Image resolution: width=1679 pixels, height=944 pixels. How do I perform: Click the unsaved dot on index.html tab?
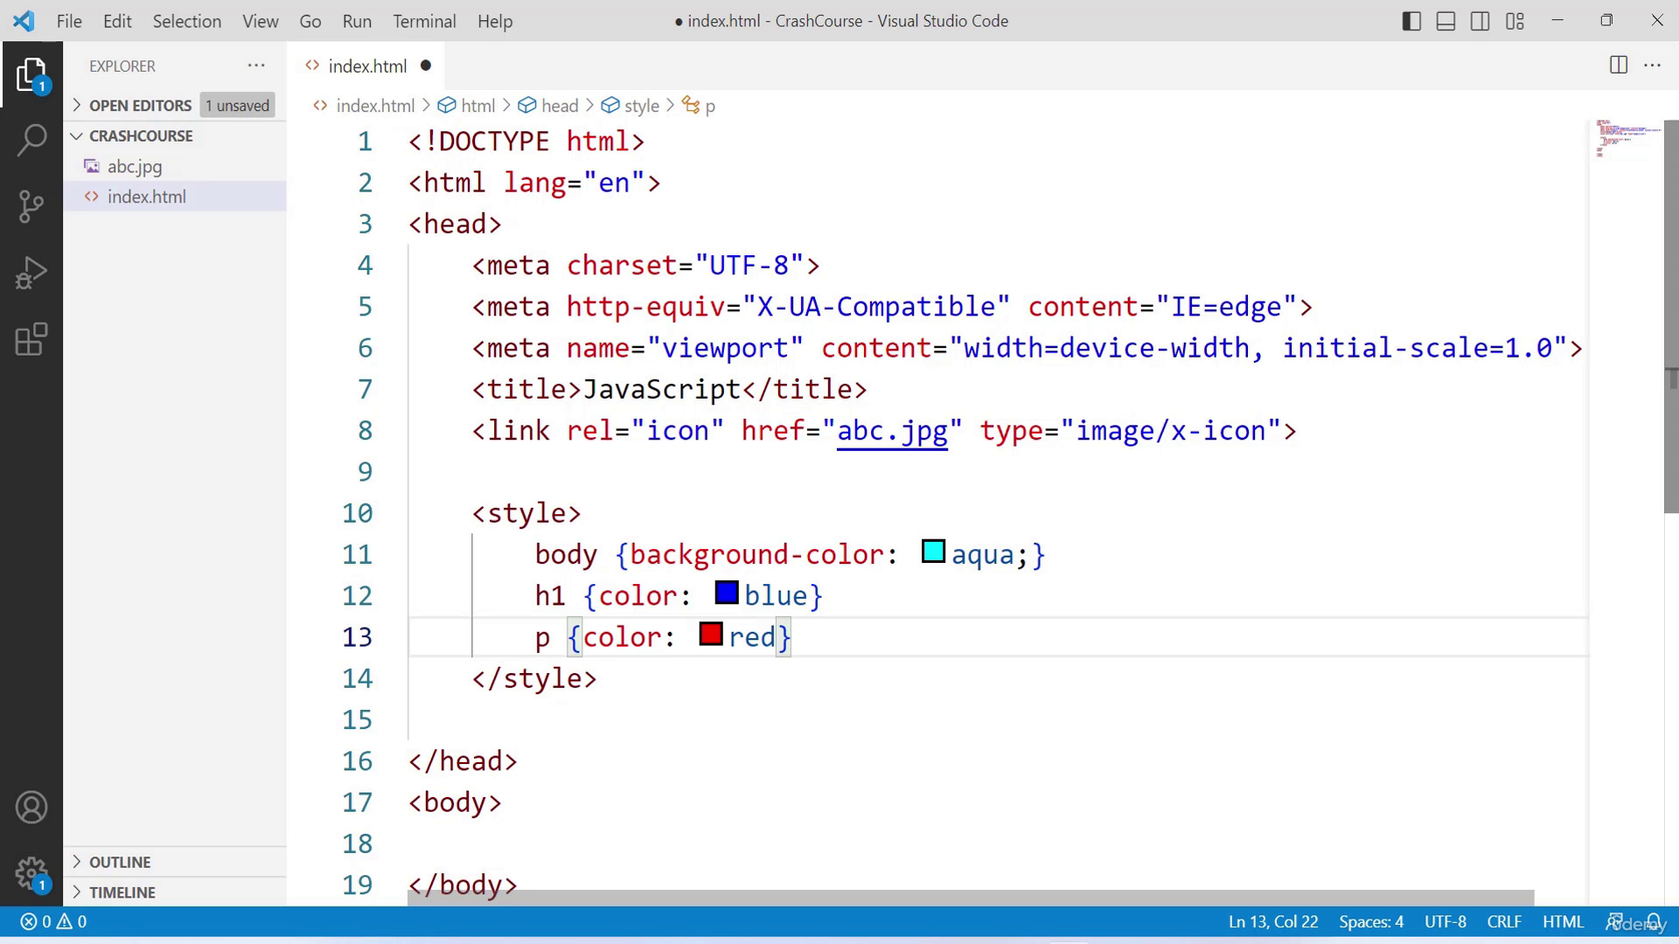[426, 66]
